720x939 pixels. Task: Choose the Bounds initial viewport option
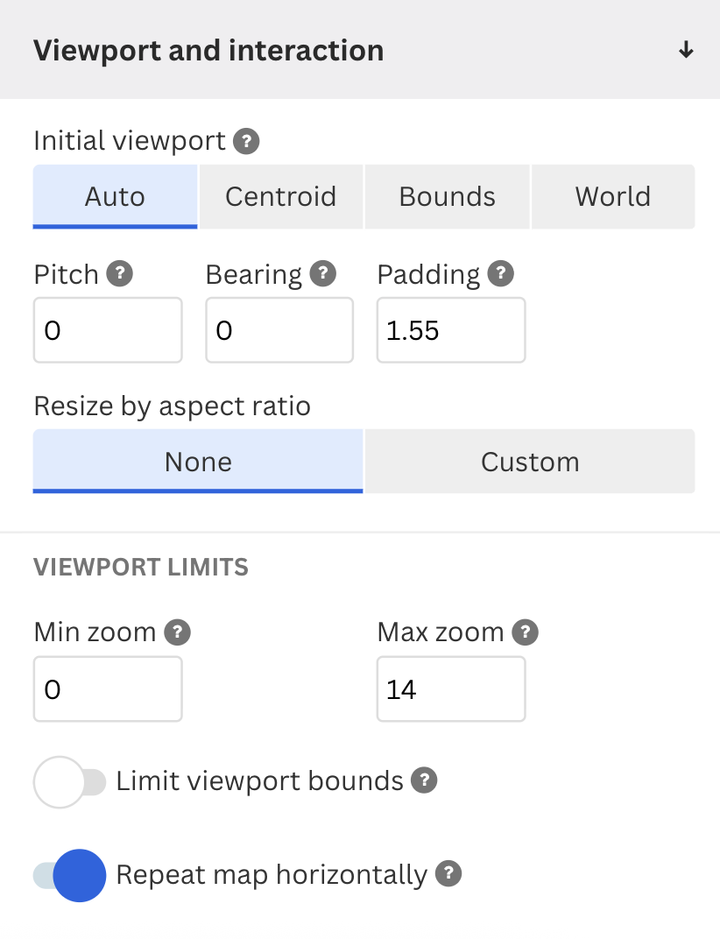point(447,196)
